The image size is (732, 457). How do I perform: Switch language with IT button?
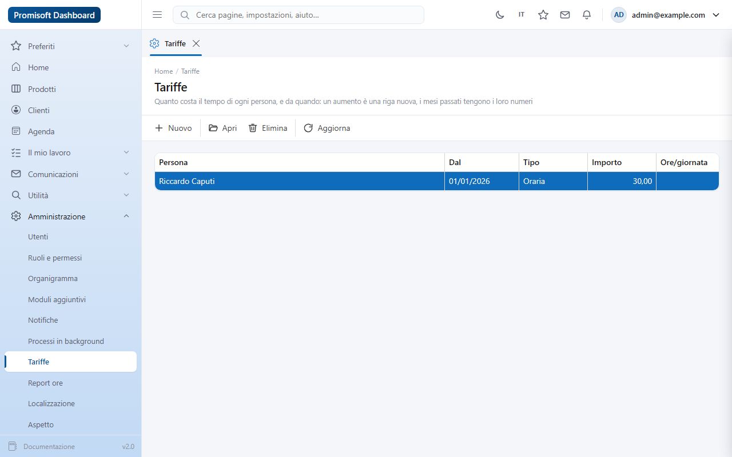click(522, 15)
